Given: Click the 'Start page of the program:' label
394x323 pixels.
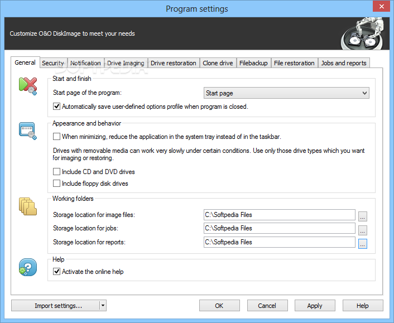Looking at the screenshot, I should [87, 93].
